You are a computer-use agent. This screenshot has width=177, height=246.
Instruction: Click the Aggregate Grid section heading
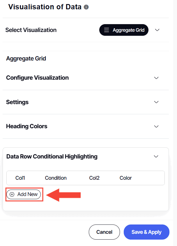tap(26, 58)
